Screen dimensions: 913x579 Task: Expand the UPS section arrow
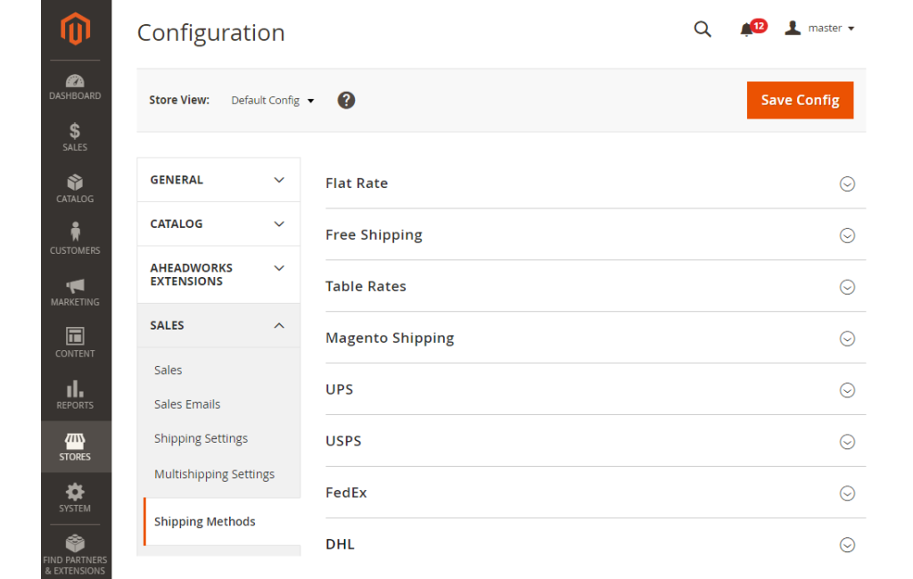[x=847, y=390]
